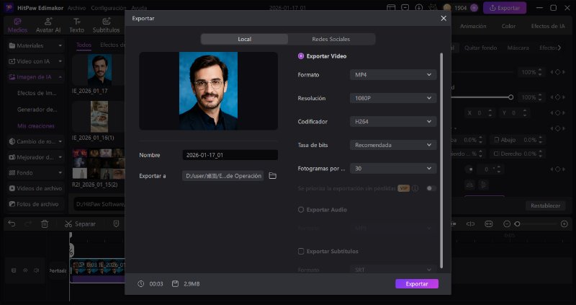Open the Avatar AI panel
Screen dimensions: 576x305
[x=48, y=25]
